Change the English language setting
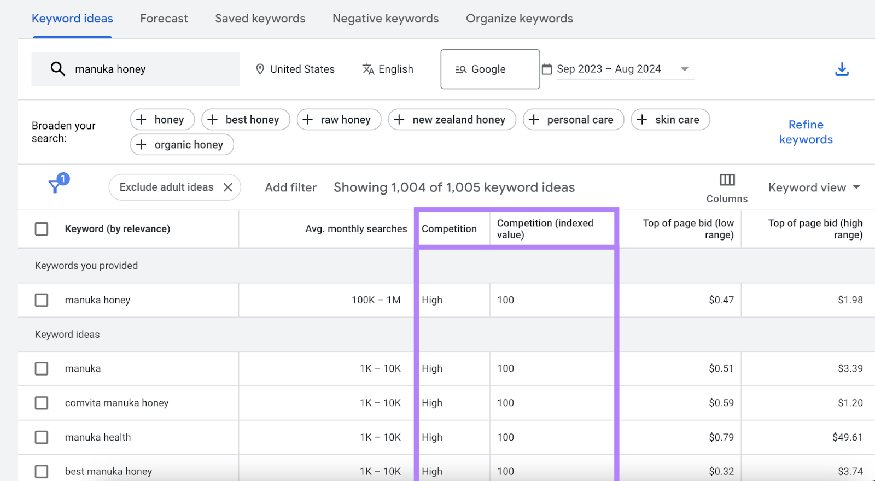875x481 pixels. [x=388, y=69]
